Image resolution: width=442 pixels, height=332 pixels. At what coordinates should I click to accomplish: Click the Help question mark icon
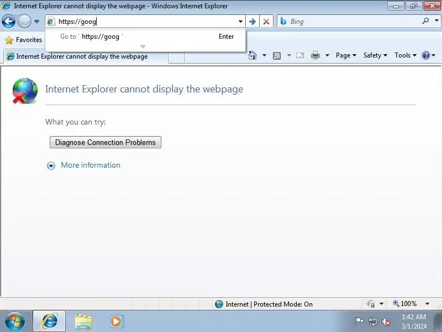[x=425, y=55]
